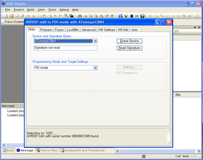This screenshot has height=160, width=203.
Task: Click right scroll arrow of bottom-right scrollbar
Action: click(199, 151)
